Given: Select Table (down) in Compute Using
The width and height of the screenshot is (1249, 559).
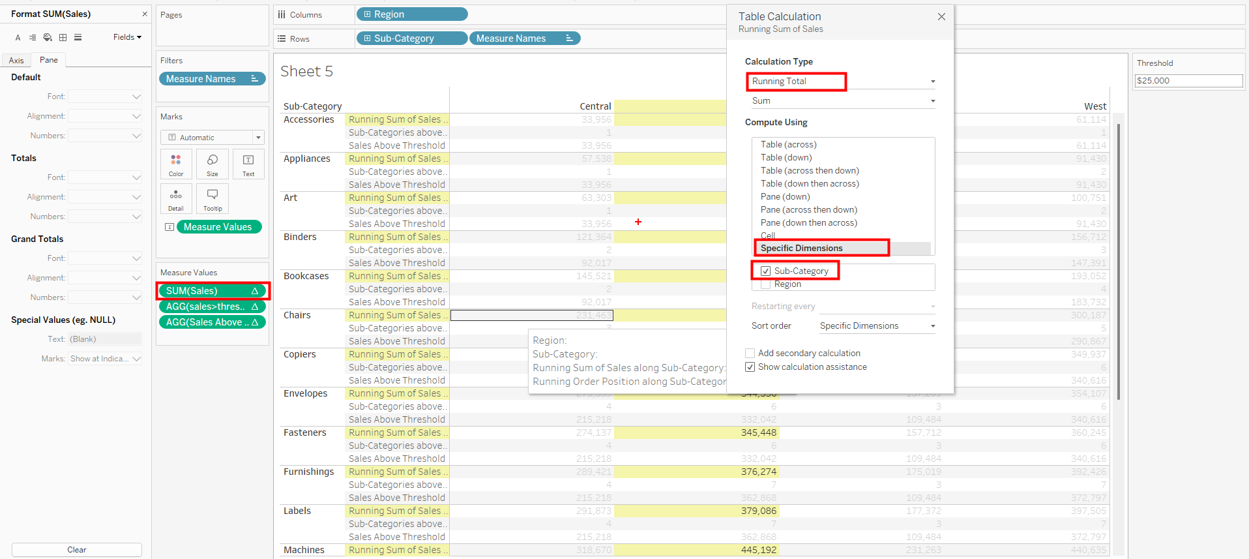Looking at the screenshot, I should (x=786, y=158).
